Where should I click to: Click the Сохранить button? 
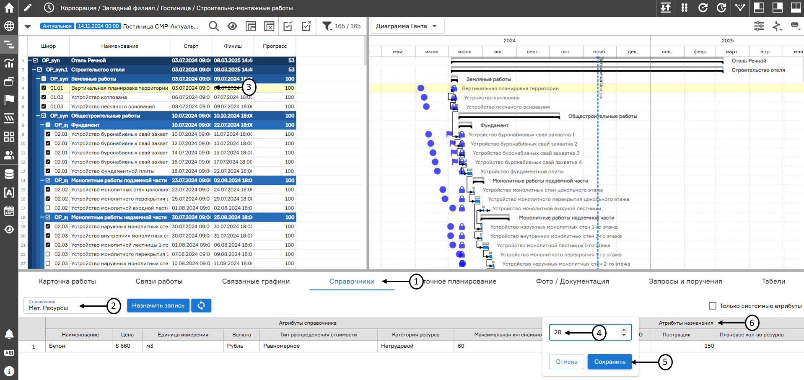click(x=609, y=362)
